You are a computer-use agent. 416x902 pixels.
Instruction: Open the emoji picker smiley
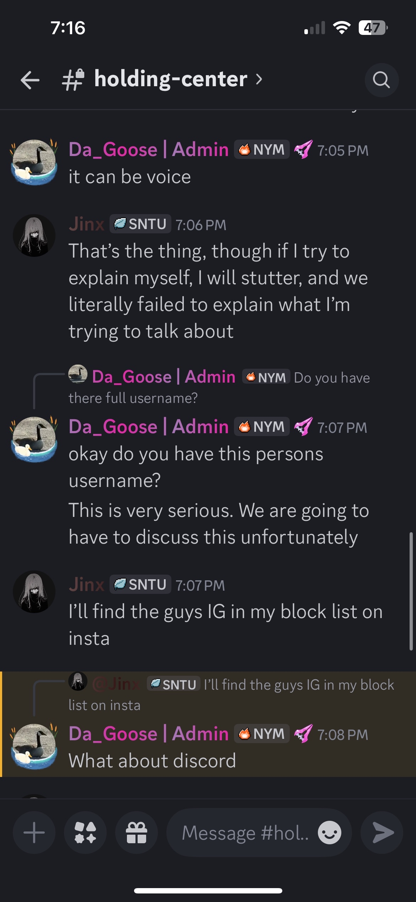[329, 833]
